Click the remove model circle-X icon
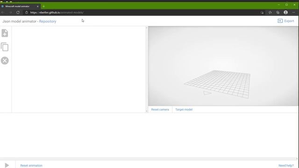Image resolution: width=299 pixels, height=168 pixels. coord(5,61)
